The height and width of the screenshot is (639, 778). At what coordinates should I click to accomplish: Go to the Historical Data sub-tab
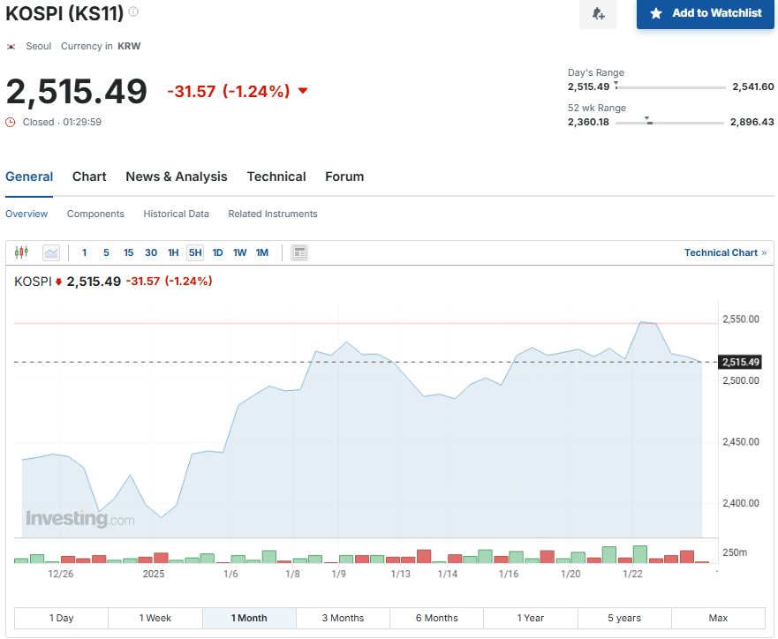click(x=176, y=214)
